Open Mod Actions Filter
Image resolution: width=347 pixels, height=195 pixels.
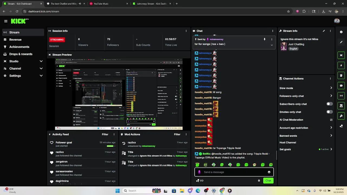click(x=177, y=134)
